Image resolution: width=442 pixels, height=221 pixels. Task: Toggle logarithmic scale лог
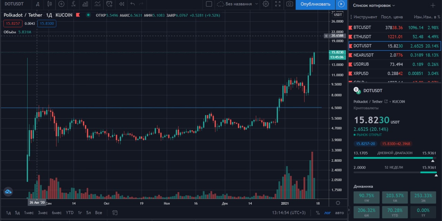327,213
